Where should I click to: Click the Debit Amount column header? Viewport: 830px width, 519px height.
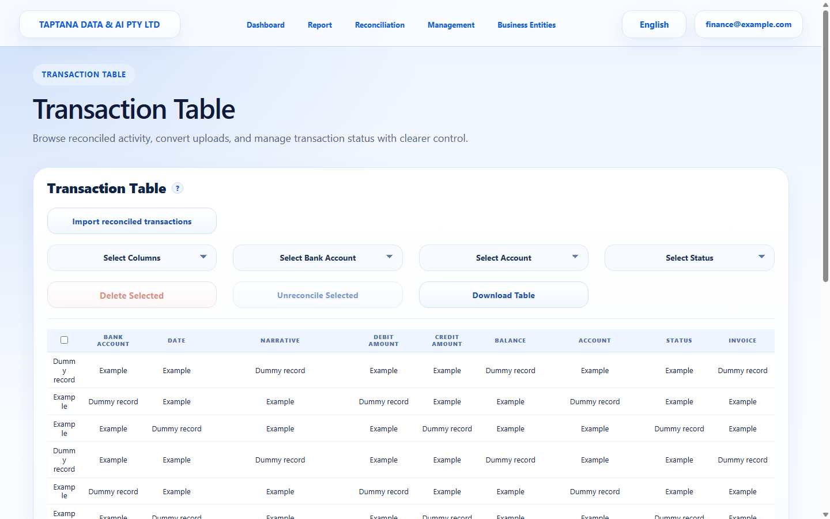(384, 340)
